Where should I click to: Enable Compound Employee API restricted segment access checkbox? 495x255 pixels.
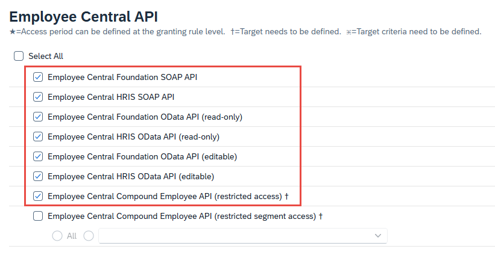(38, 216)
